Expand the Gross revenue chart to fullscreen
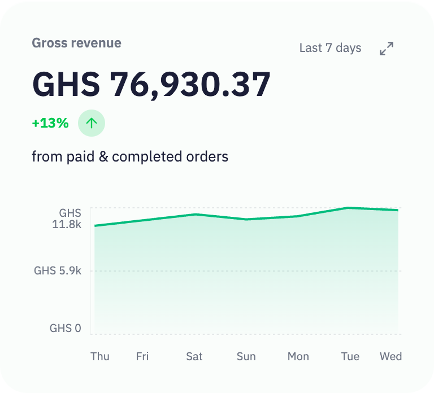This screenshot has height=393, width=434. [x=387, y=49]
